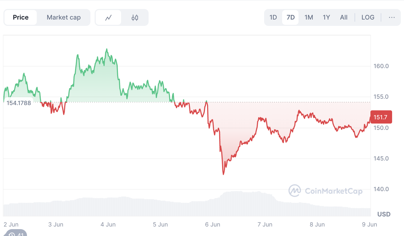Click the highest price peak near 4 Jun
Viewport: 404px width, 236px height.
click(107, 49)
